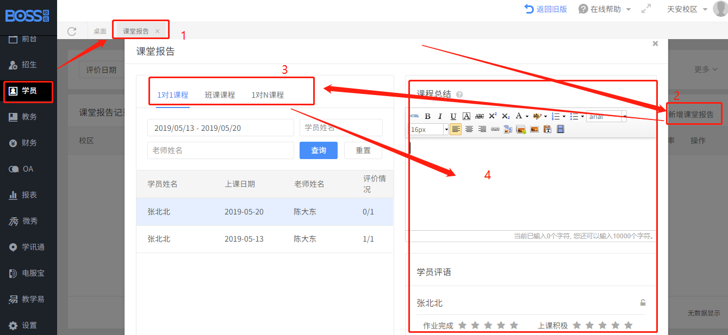728x335 pixels.
Task: Select row with date 2019-05-13
Action: 265,239
